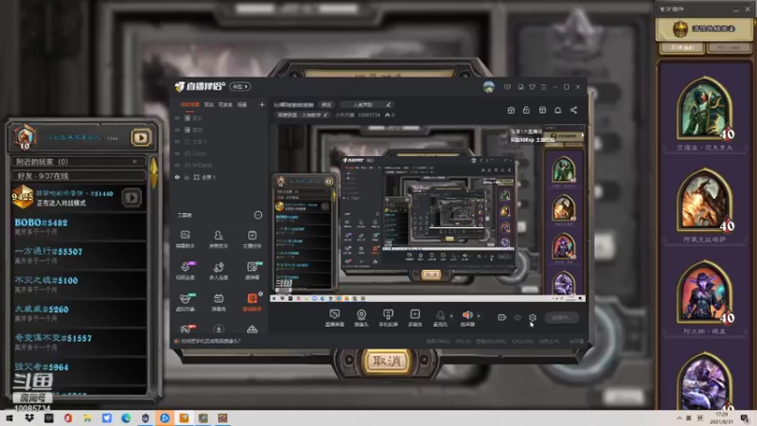The height and width of the screenshot is (426, 757).
Task: Open the tool with the calendar-check icon
Action: coord(252,240)
